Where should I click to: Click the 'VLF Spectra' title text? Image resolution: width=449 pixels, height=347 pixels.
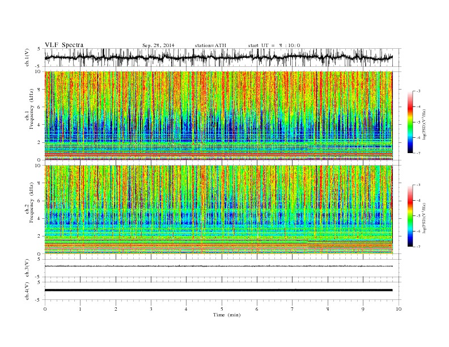point(64,45)
